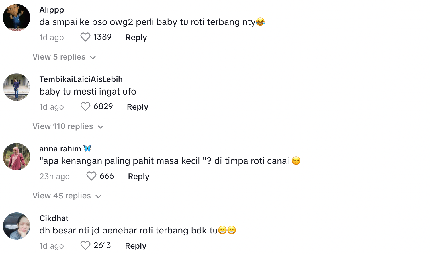
Task: Open Alippp's profile picture
Action: click(17, 18)
